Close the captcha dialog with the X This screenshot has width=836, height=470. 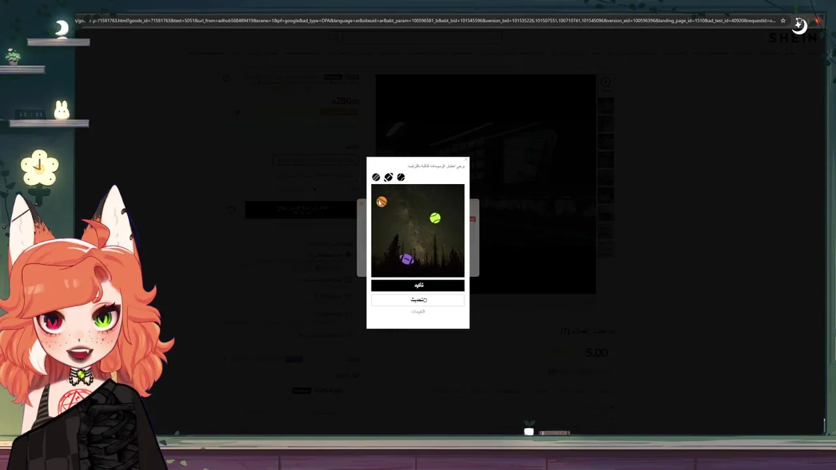click(x=466, y=159)
